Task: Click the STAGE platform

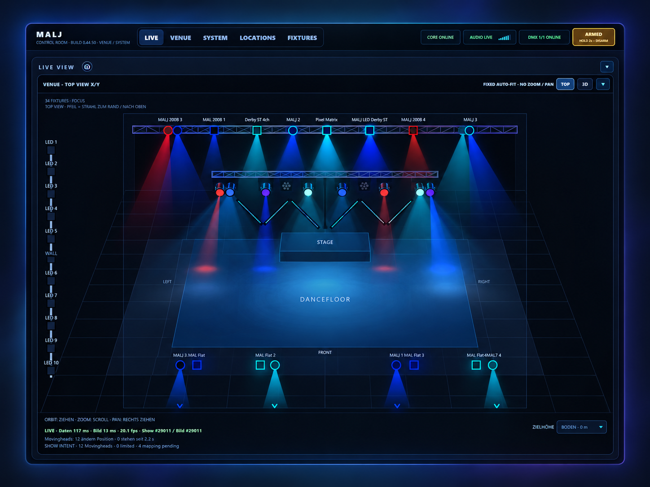Action: point(325,247)
